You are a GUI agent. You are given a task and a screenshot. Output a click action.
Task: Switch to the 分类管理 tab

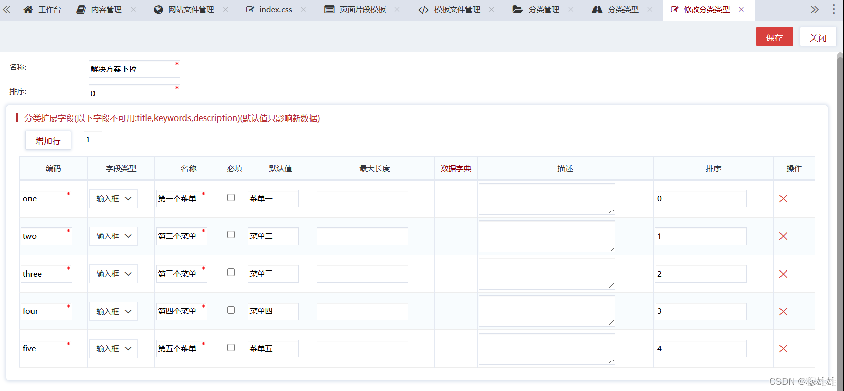click(536, 10)
